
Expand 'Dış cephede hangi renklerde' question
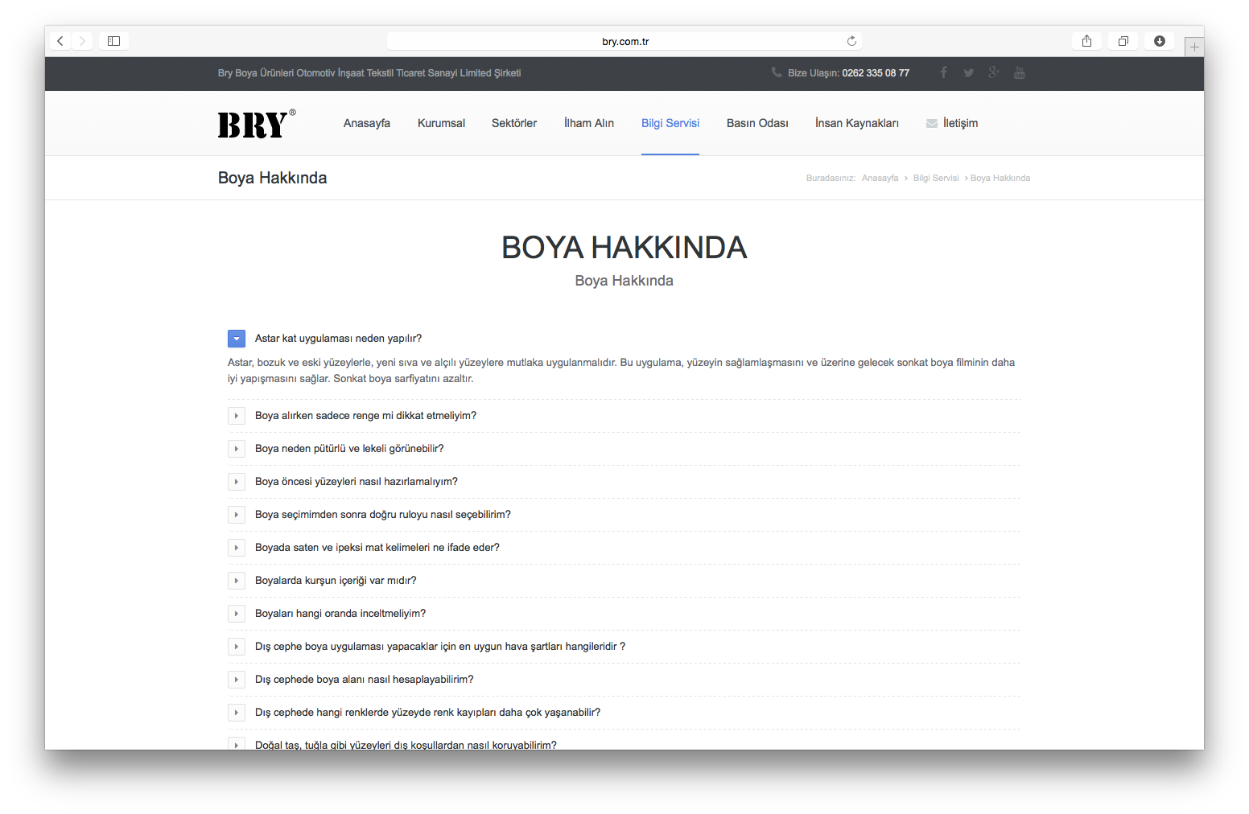click(237, 713)
